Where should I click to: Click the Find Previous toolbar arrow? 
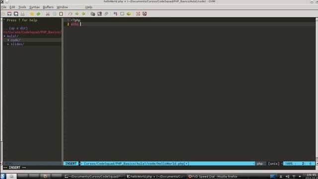[83, 14]
